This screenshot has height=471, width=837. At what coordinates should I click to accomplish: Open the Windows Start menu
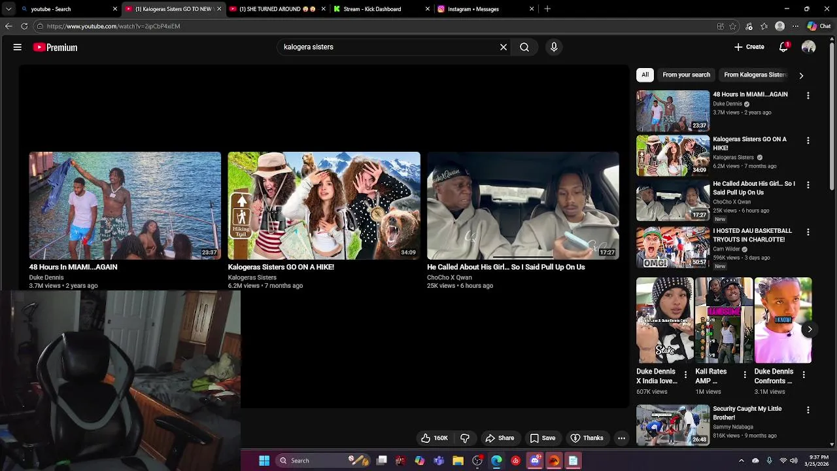pyautogui.click(x=264, y=461)
